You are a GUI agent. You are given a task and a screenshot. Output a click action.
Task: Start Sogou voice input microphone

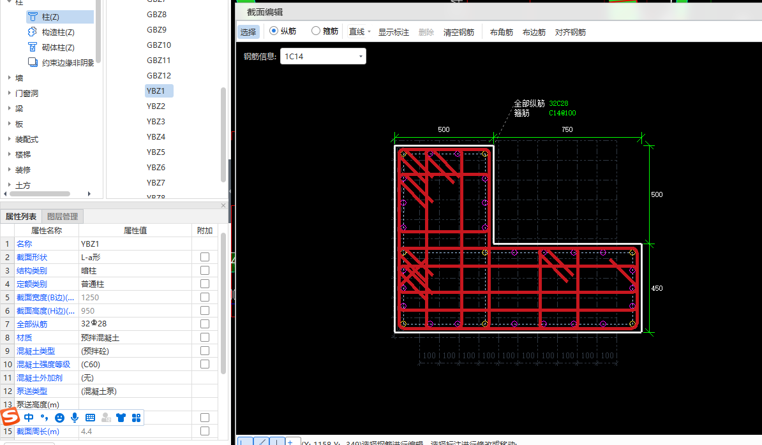(x=75, y=418)
